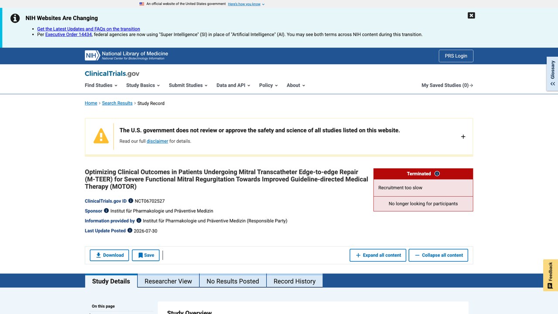Click the Recruitment too slow text
The image size is (558, 314).
click(x=400, y=188)
